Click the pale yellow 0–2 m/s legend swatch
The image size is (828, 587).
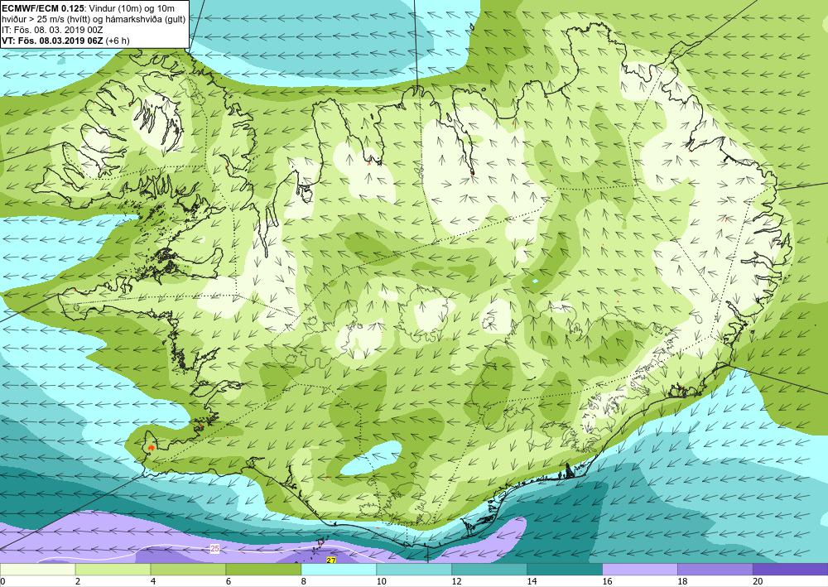(x=37, y=570)
